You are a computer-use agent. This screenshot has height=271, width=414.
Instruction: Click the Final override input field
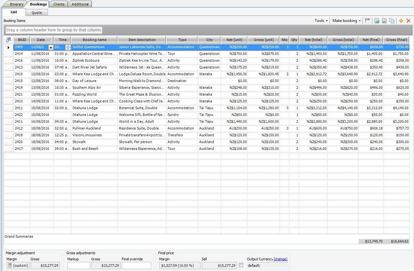click(x=136, y=266)
